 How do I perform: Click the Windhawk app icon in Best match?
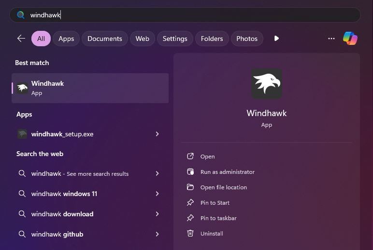tap(22, 88)
